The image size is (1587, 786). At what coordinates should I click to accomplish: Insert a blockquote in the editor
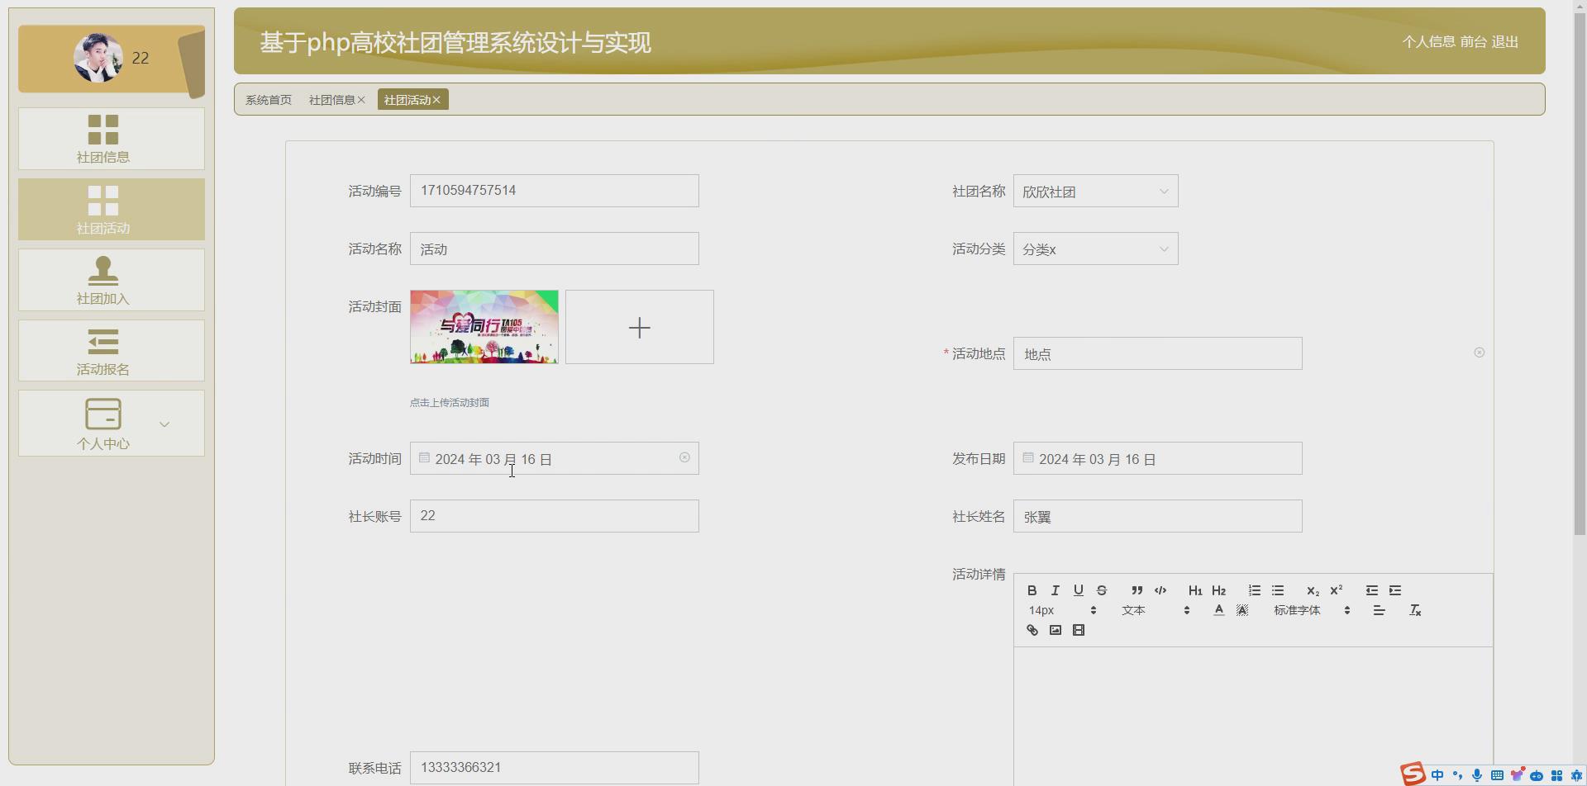(1137, 589)
